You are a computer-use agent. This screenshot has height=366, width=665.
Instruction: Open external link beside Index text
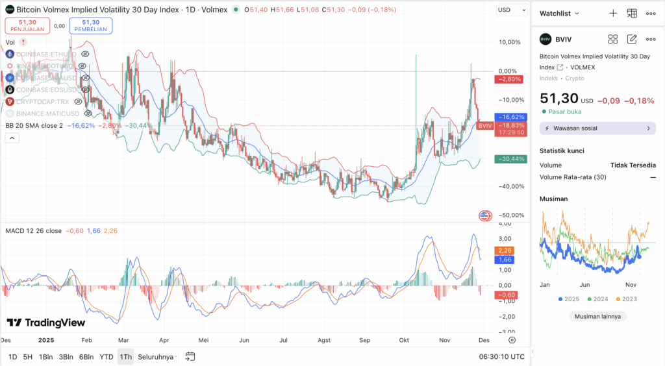(x=560, y=67)
